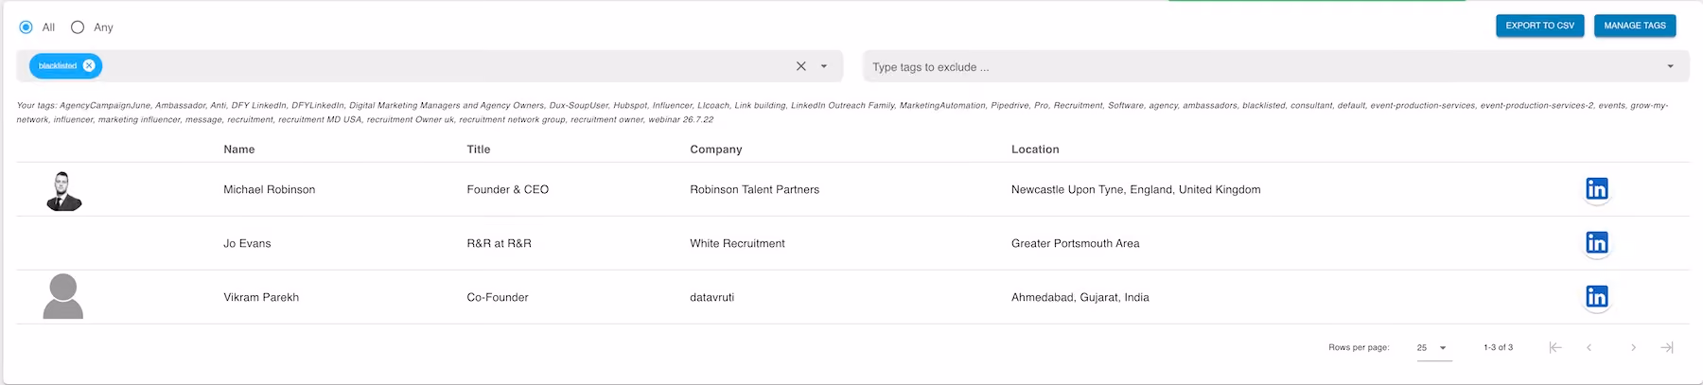Open the rows per page dropdown
This screenshot has height=385, width=1703.
[1432, 348]
